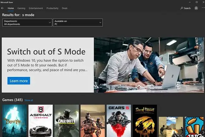
Task: Maximize the Microsoft Store window
Action: click(196, 2)
